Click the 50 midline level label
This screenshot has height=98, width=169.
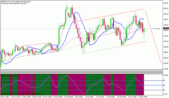pyautogui.click(x=164, y=85)
